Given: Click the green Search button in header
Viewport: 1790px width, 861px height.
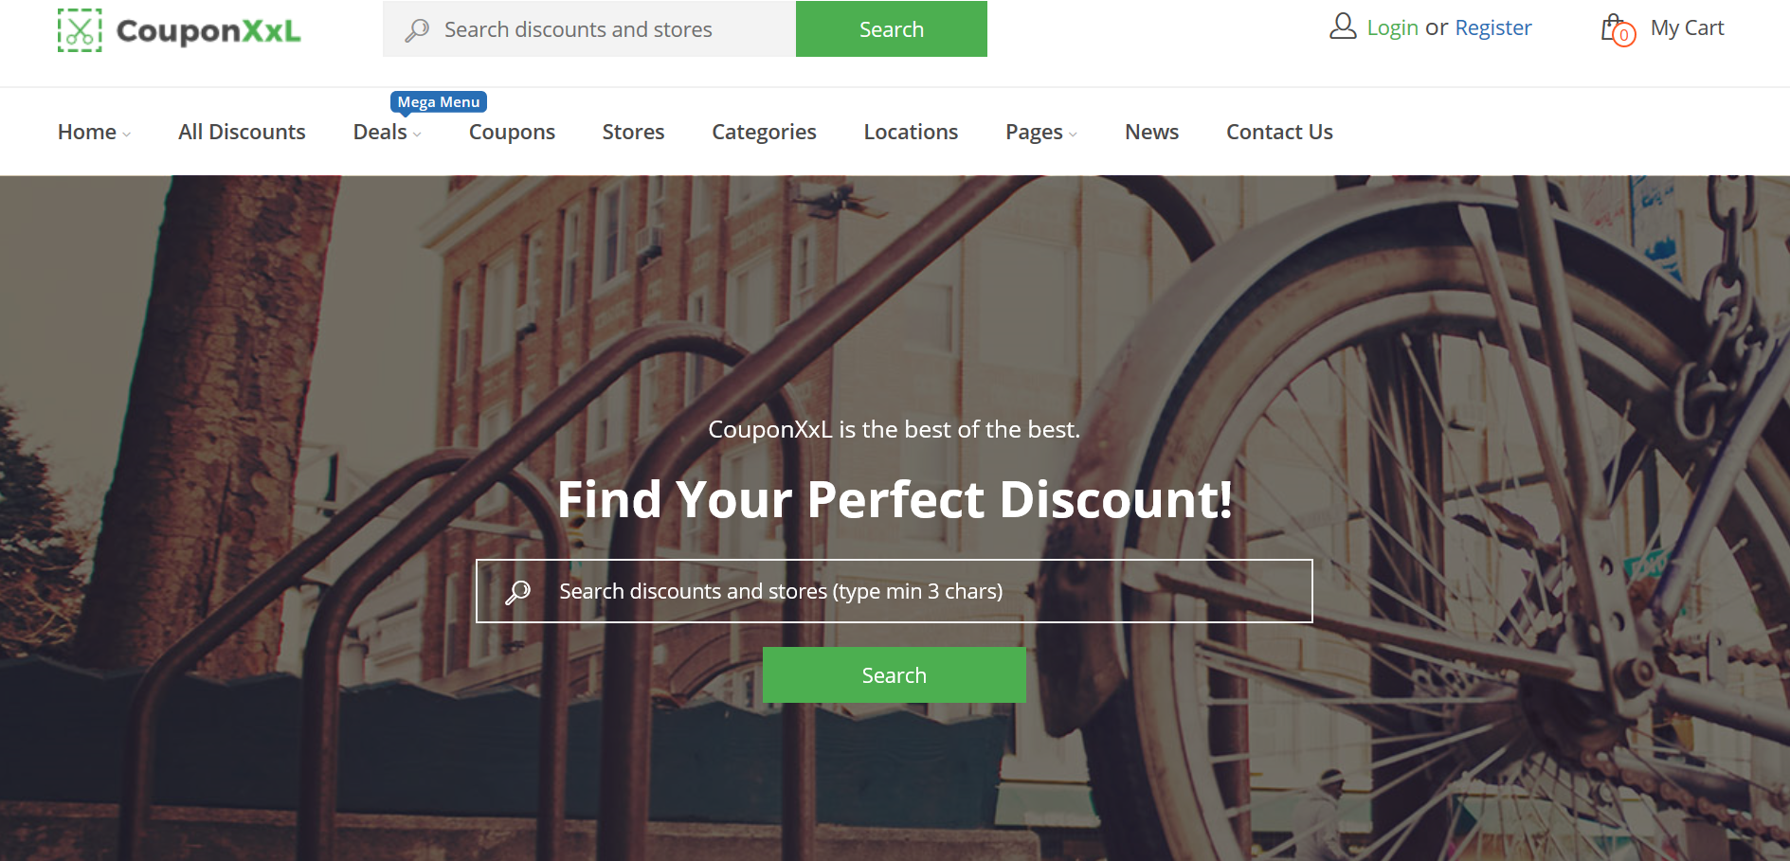Looking at the screenshot, I should point(892,29).
